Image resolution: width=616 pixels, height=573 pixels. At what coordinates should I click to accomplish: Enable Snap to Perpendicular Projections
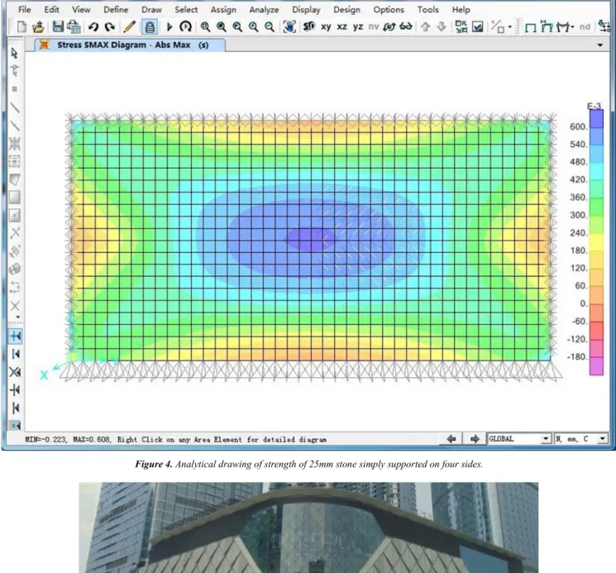point(15,390)
